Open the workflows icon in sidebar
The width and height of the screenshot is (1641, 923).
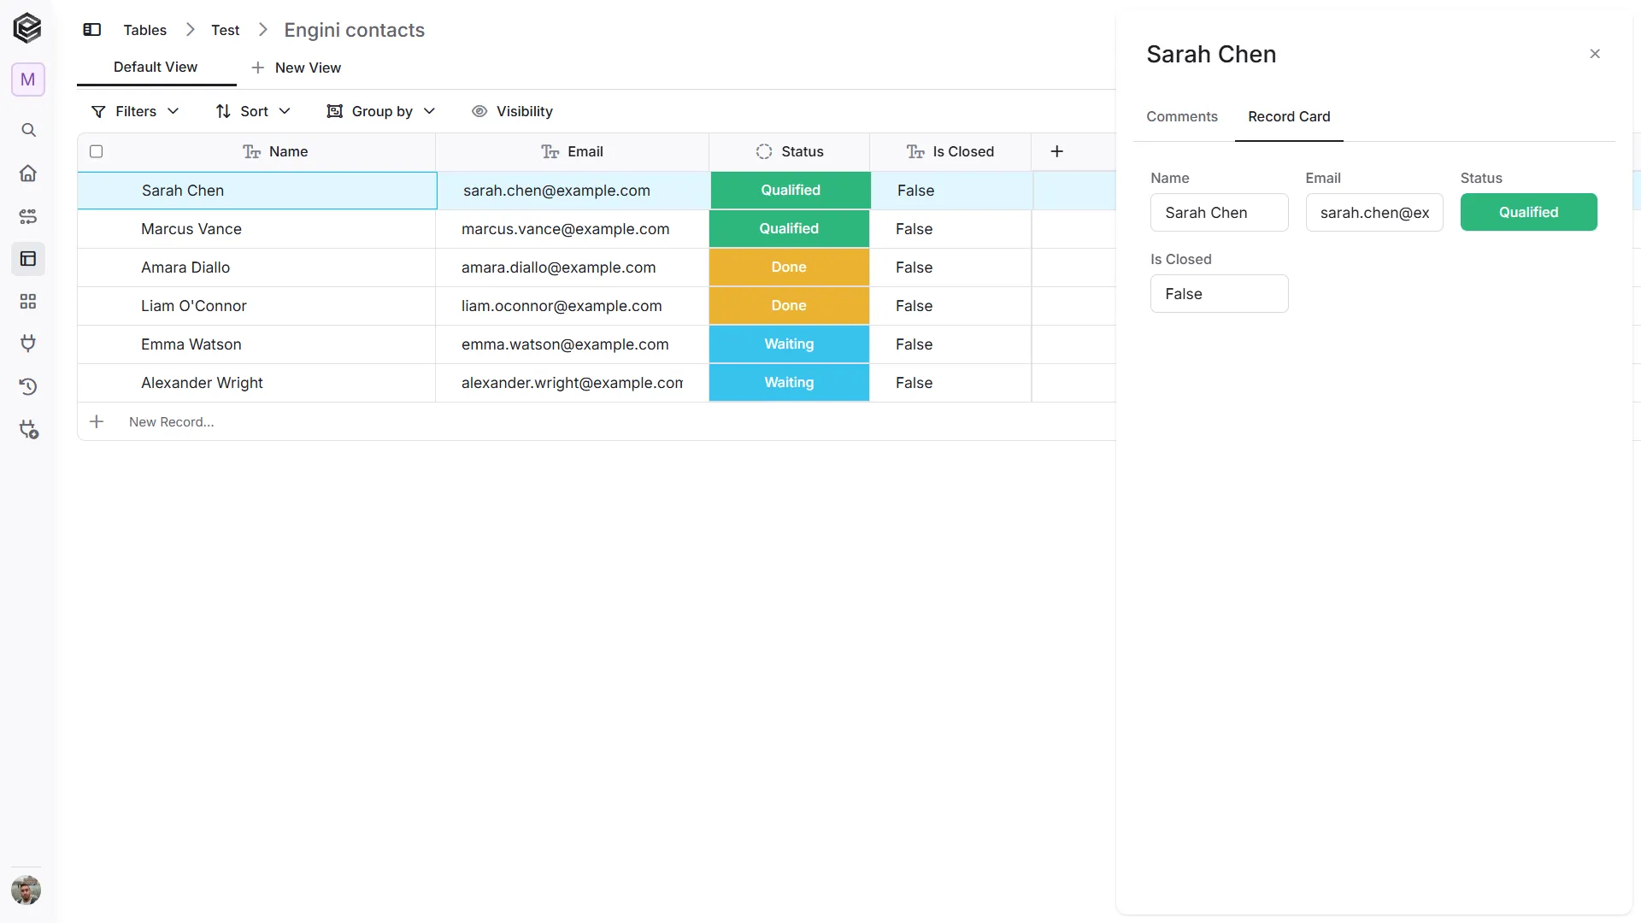[x=28, y=216]
